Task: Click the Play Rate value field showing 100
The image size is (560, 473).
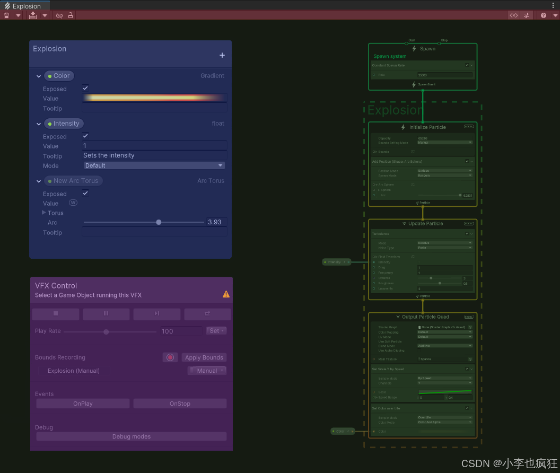Action: [181, 331]
